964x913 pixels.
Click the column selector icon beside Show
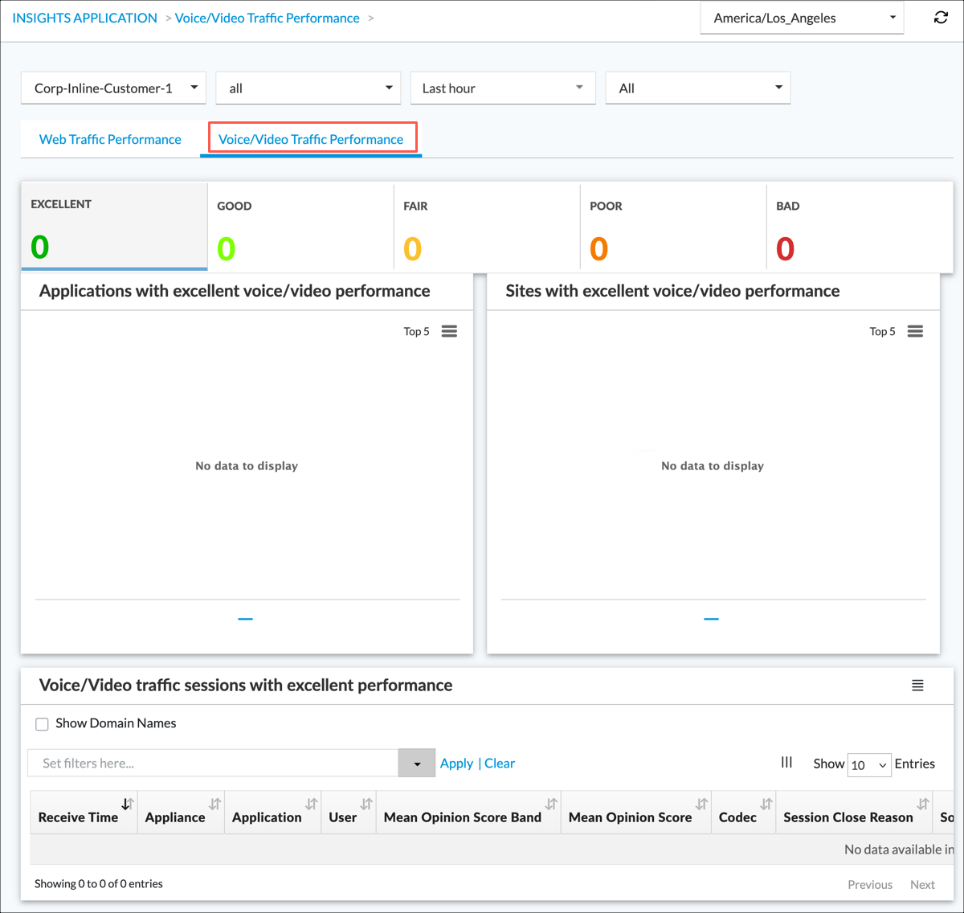[x=786, y=763]
